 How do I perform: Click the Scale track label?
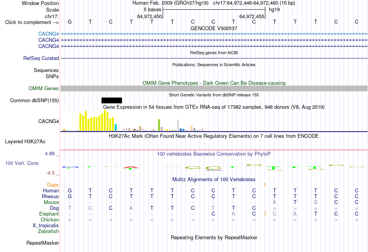52,10
